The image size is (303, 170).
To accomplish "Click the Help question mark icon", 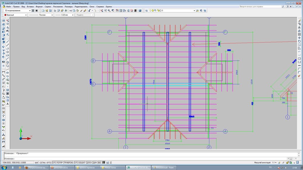I will click(140, 11).
